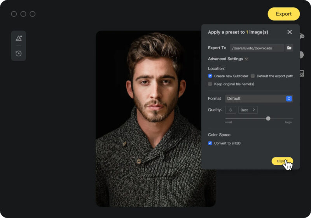Open the edit history clock icon
The image size is (311, 218).
pyautogui.click(x=19, y=54)
